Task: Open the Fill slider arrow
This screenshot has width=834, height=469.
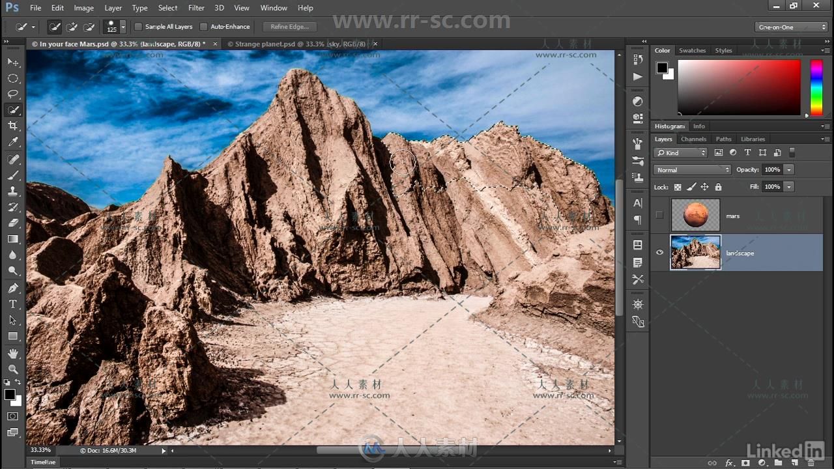Action: point(789,186)
